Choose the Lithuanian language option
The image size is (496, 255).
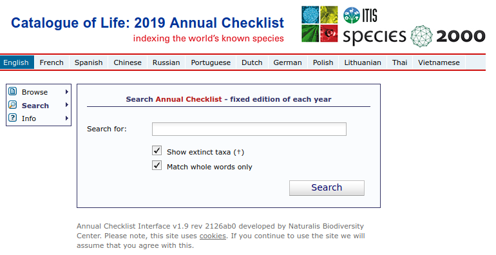363,62
